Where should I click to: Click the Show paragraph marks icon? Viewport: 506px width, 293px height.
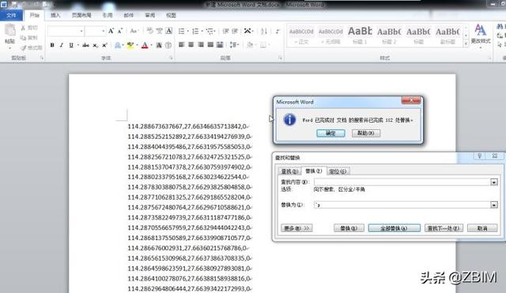(278, 31)
